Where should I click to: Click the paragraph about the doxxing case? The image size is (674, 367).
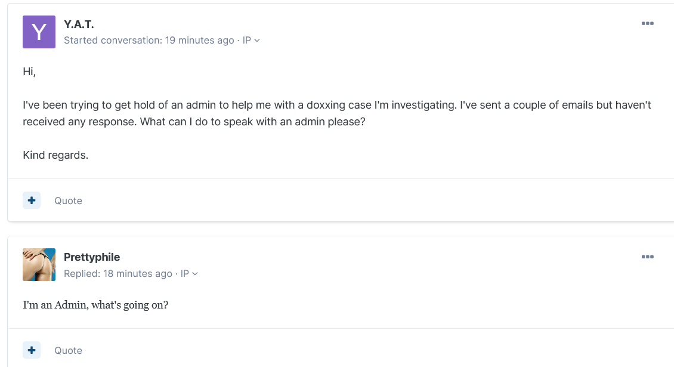[x=336, y=113]
